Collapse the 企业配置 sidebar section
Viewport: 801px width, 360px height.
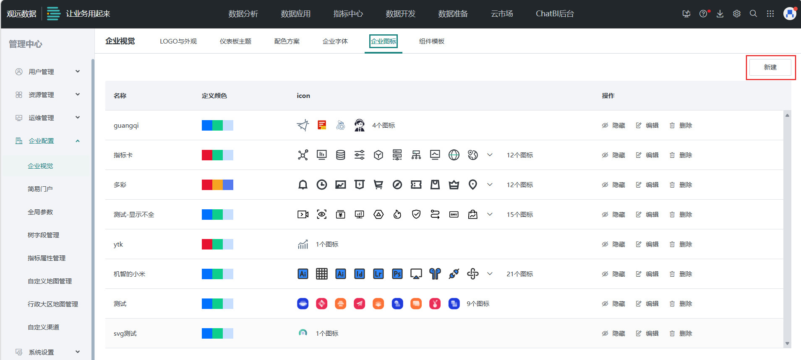pyautogui.click(x=78, y=141)
